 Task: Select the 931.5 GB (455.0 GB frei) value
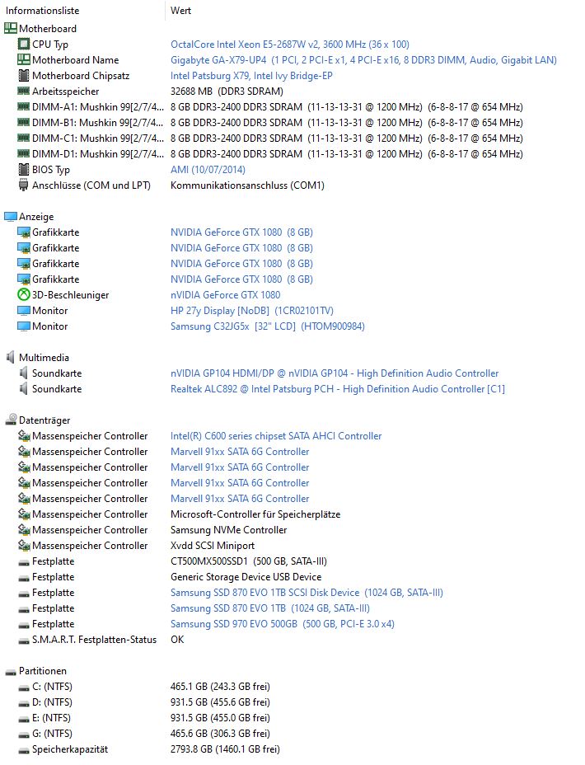click(x=220, y=717)
